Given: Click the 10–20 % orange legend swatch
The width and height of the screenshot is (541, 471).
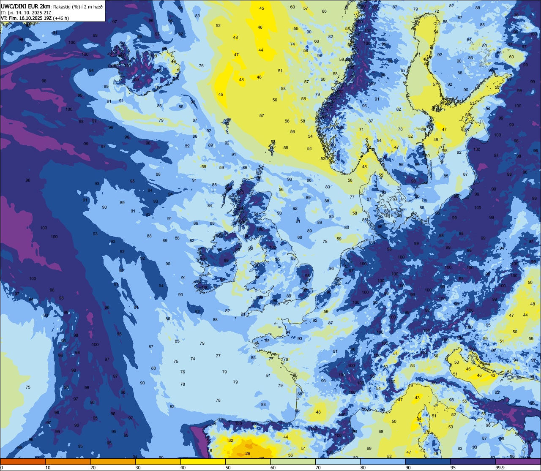Looking at the screenshot, I should (x=68, y=461).
